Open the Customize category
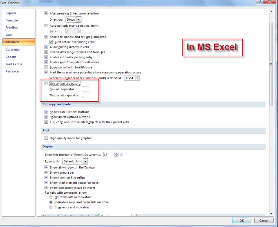Viewport: 278px width, 227px height. click(12, 50)
